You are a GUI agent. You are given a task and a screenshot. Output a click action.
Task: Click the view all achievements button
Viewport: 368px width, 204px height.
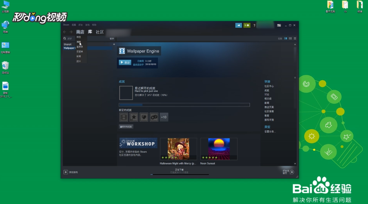click(126, 127)
